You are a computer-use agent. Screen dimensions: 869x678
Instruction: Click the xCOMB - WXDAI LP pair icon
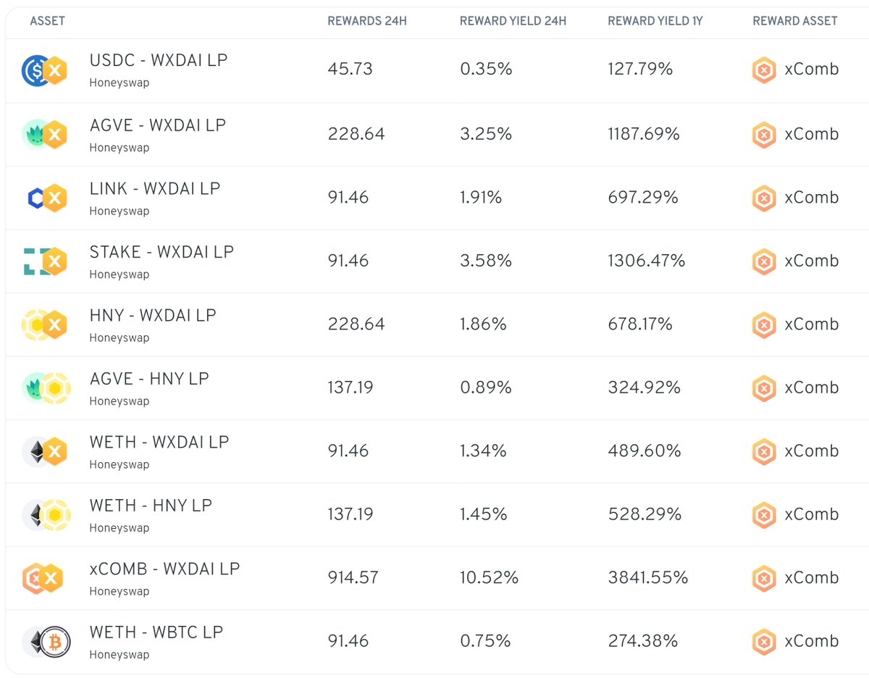pos(45,578)
